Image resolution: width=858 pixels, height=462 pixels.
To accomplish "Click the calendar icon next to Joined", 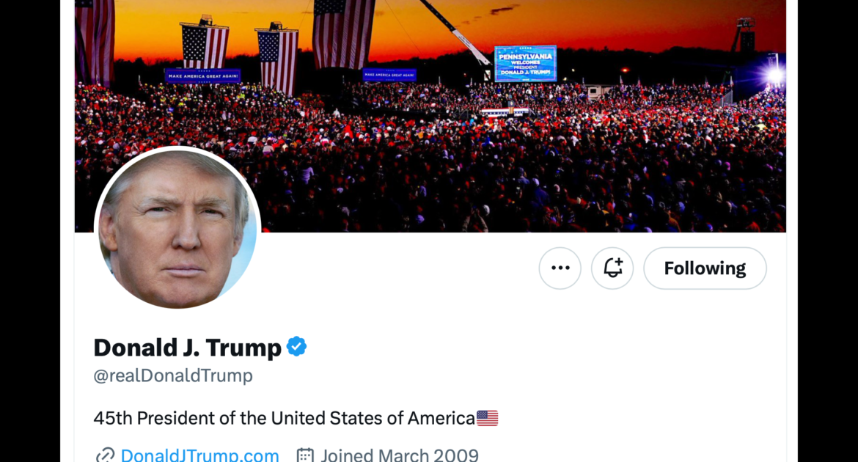I will 305,455.
